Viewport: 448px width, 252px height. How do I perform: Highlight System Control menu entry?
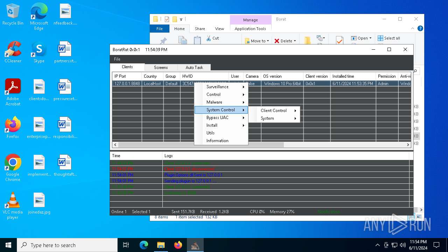pos(221,110)
